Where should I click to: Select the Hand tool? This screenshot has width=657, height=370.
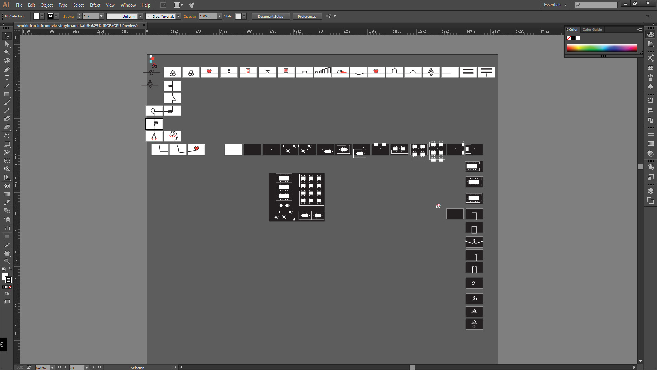pyautogui.click(x=7, y=253)
